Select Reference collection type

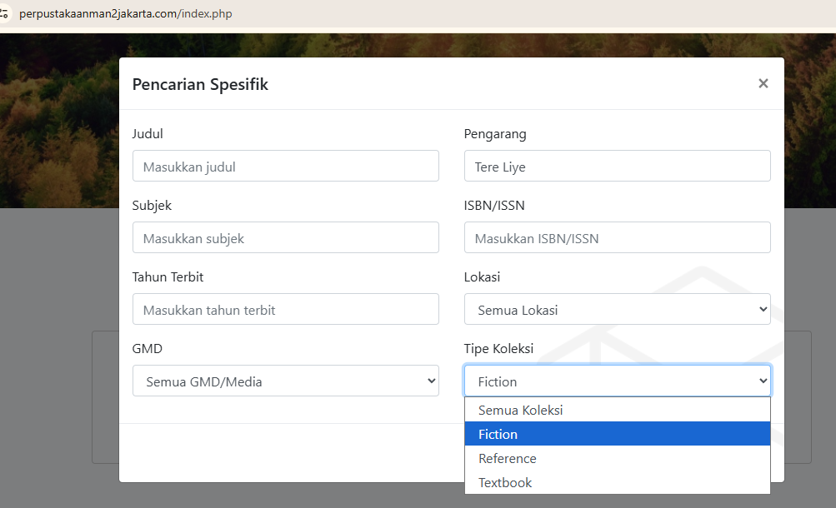(508, 458)
